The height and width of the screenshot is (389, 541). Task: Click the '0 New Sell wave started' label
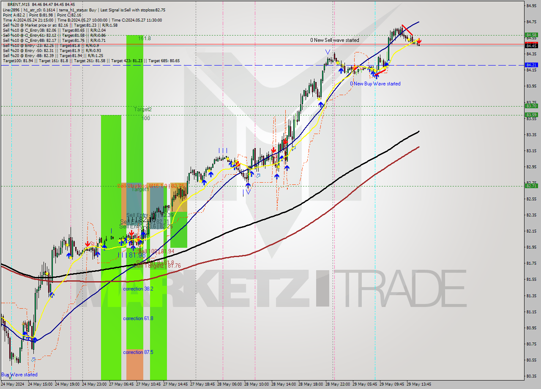click(x=334, y=40)
